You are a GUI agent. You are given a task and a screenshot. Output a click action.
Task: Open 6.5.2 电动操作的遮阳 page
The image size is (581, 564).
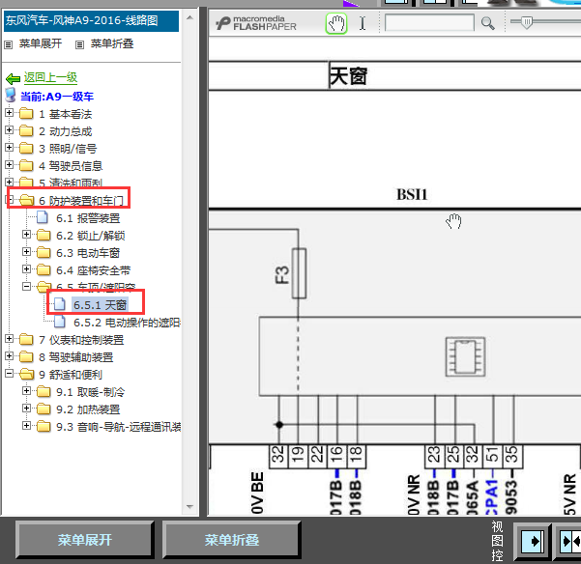[127, 323]
